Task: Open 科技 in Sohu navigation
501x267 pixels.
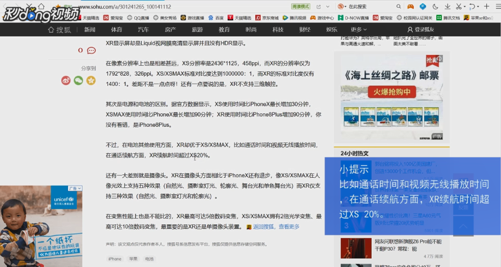Action: tap(278, 30)
